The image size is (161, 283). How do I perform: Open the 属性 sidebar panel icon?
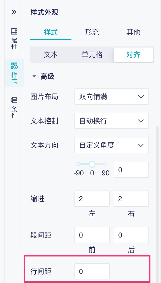coord(14,39)
